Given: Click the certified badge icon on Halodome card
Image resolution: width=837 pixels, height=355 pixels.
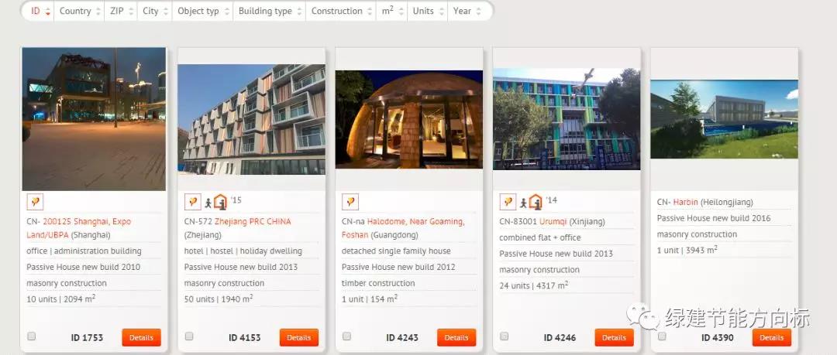Looking at the screenshot, I should [x=350, y=202].
